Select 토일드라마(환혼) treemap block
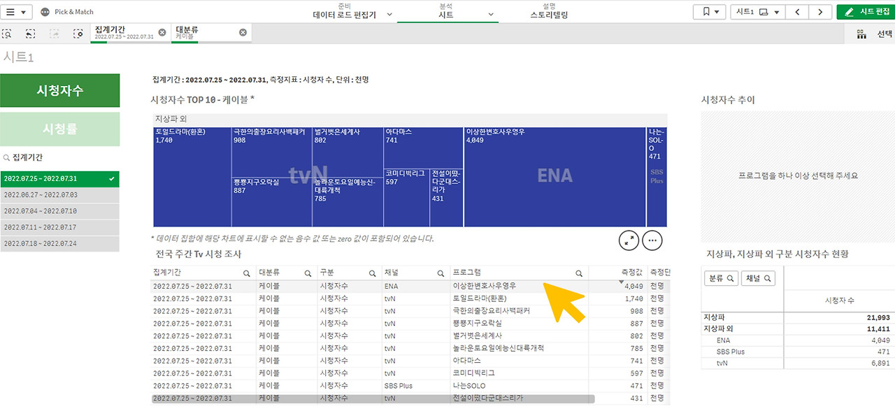 click(x=192, y=177)
